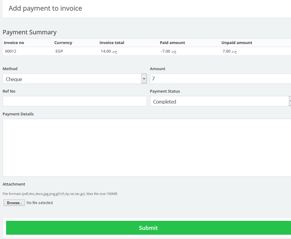Click the "No file selected." text
The height and width of the screenshot is (239, 291).
[40, 203]
